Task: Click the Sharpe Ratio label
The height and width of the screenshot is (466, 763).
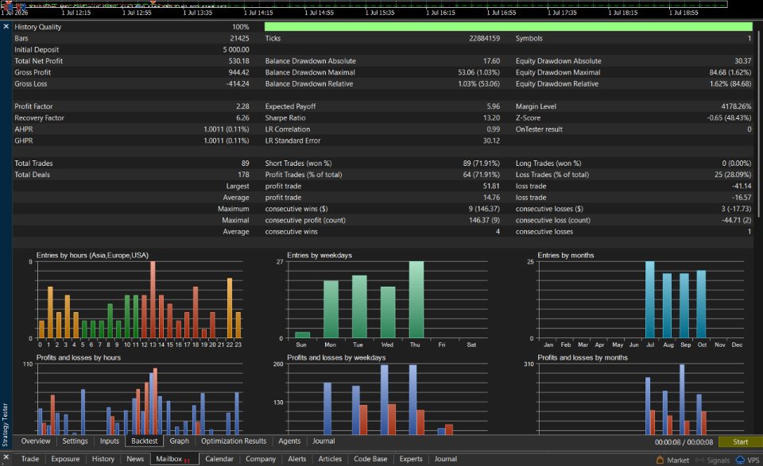Action: [x=285, y=117]
